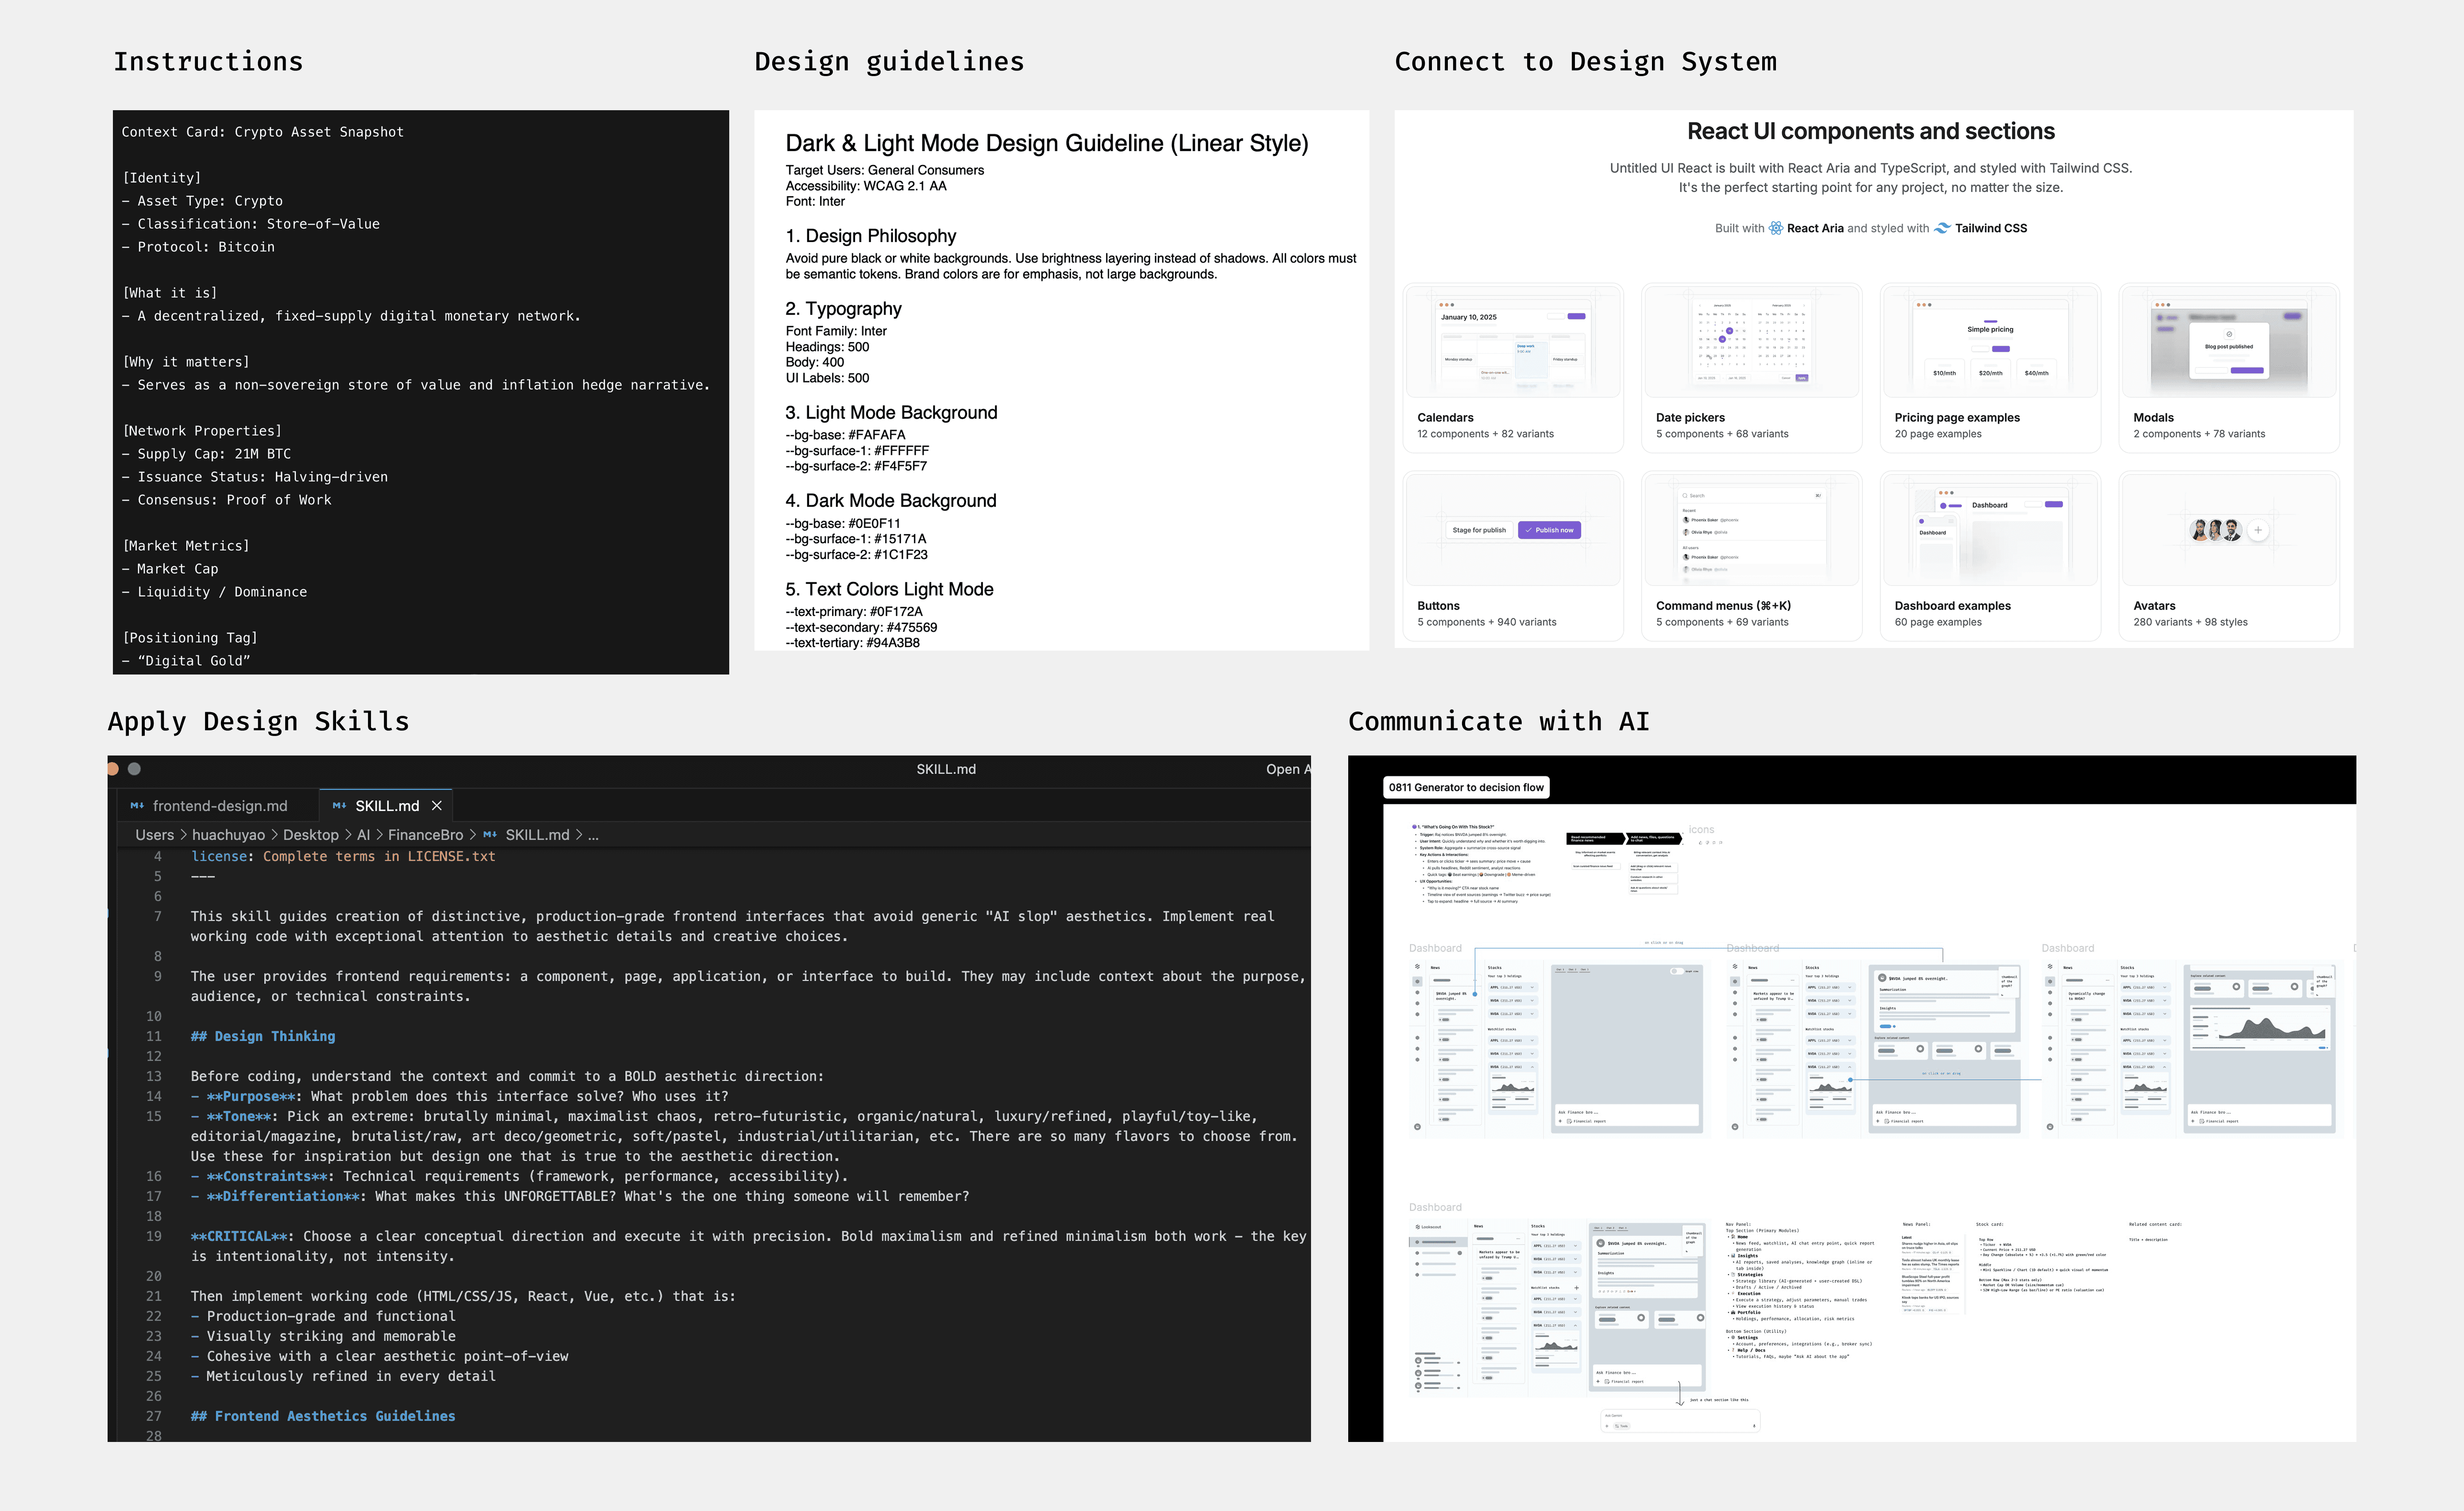2464x1511 pixels.
Task: Expand the FinanceBro breadcrumb folder
Action: pos(425,834)
